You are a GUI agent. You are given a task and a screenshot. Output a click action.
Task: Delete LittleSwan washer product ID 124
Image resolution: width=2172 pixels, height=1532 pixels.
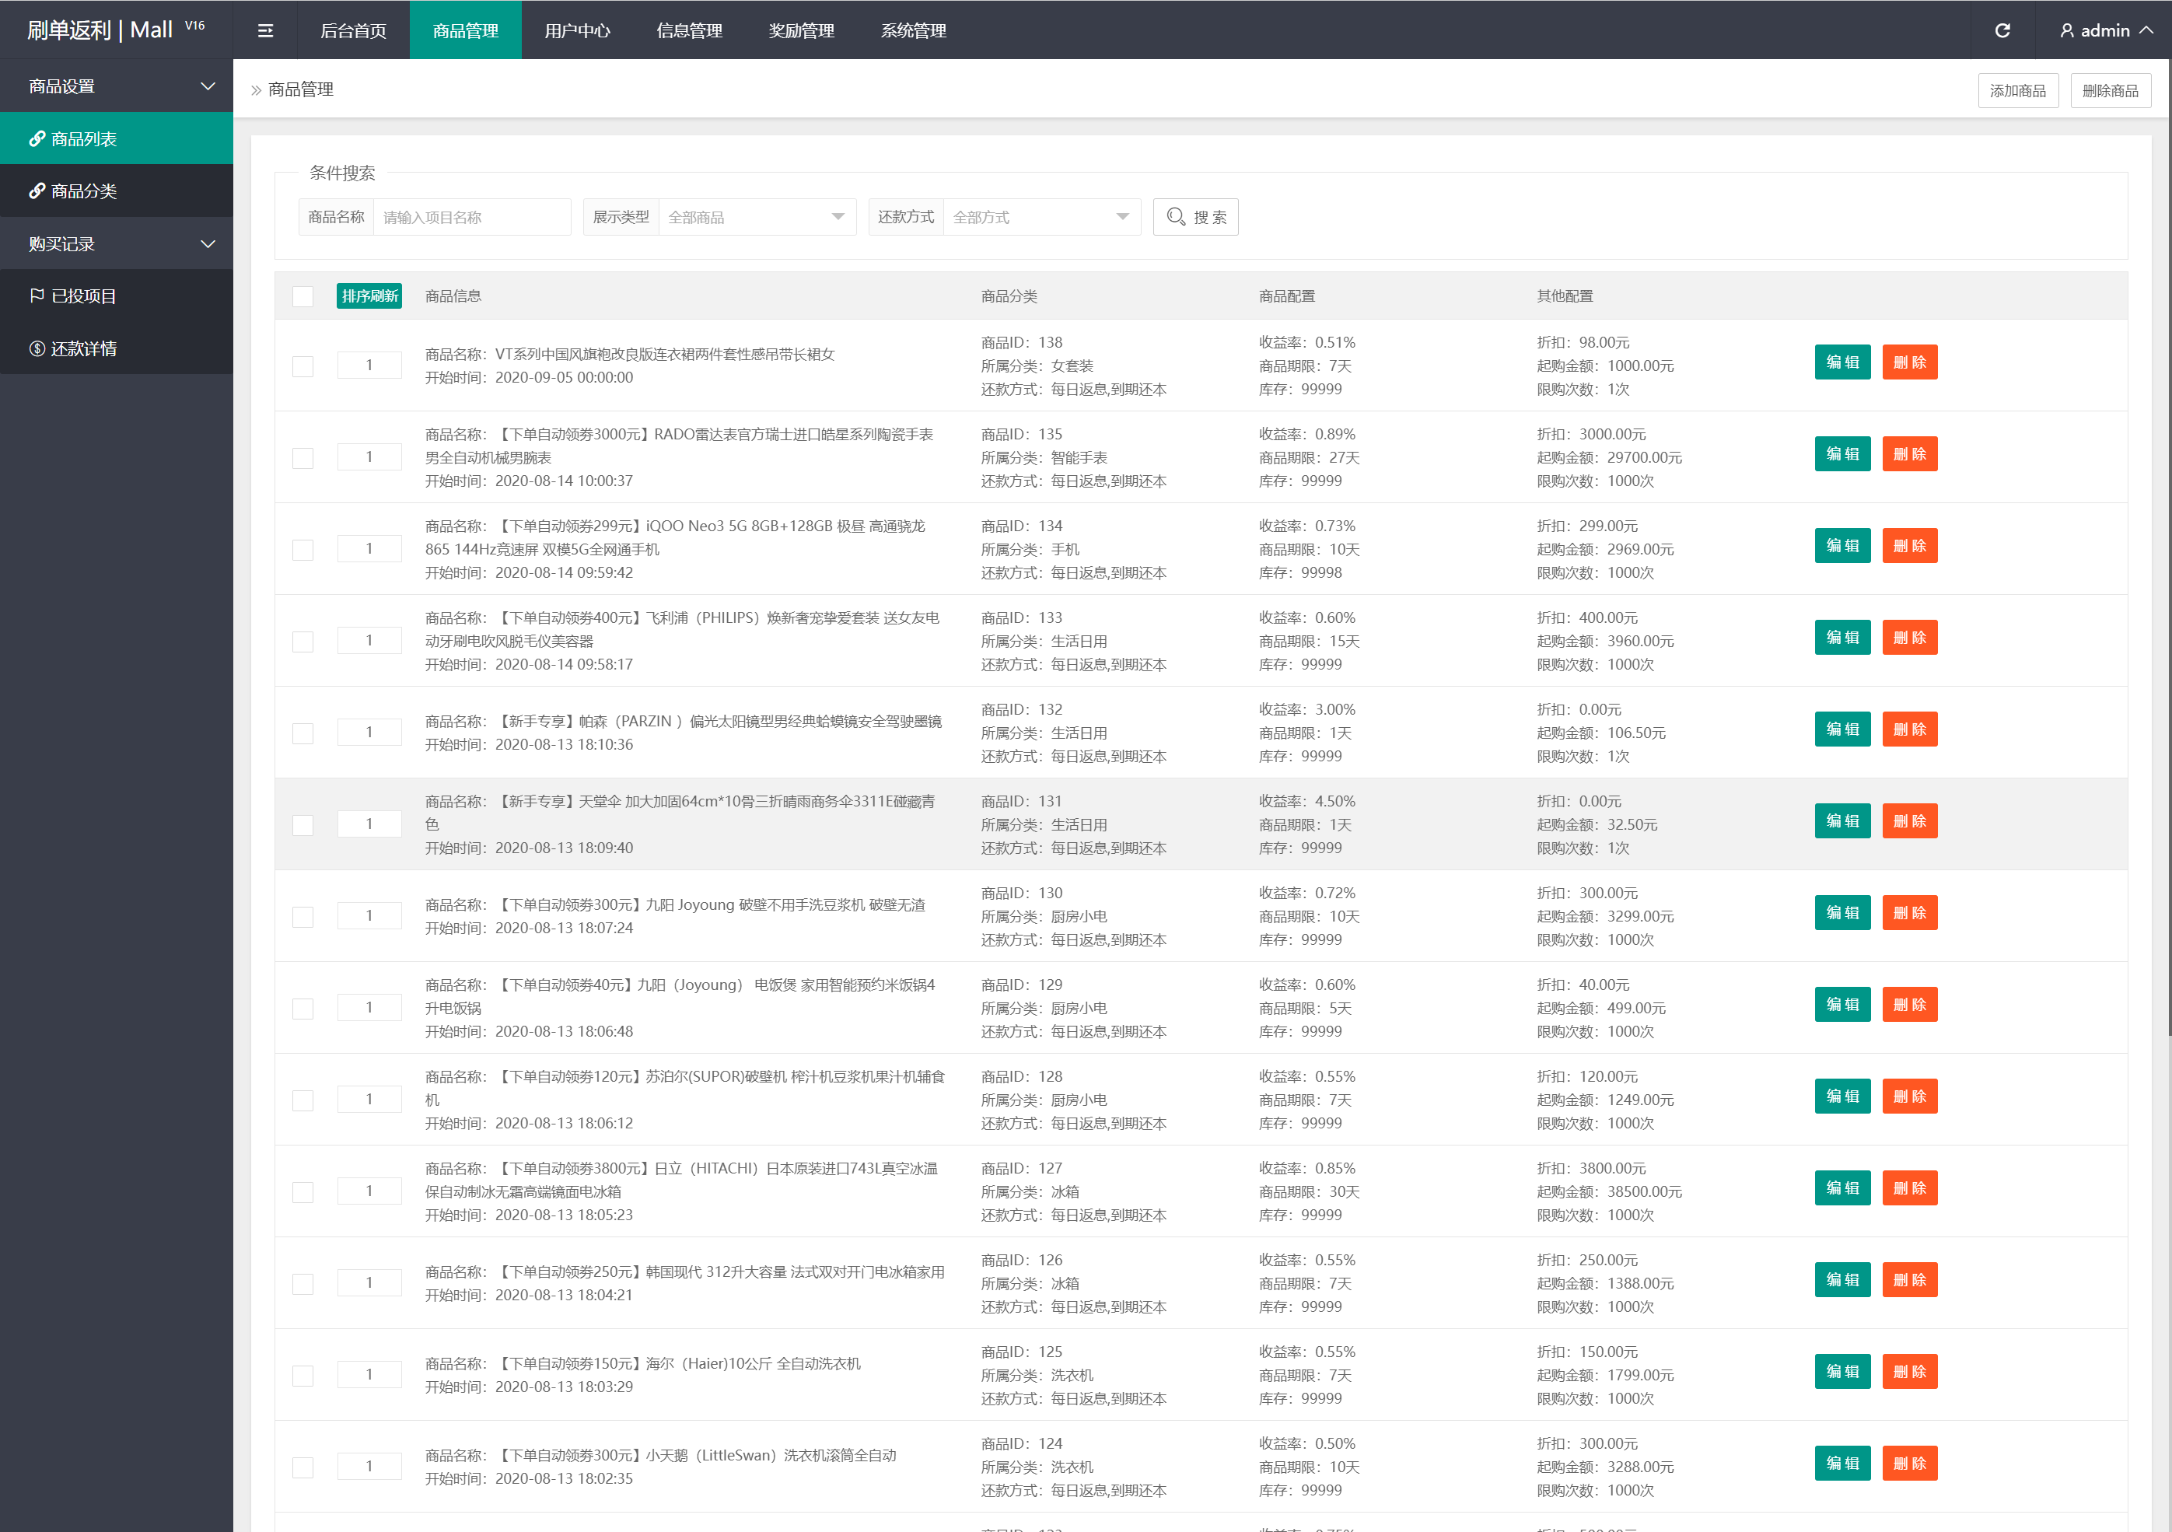click(x=1909, y=1464)
